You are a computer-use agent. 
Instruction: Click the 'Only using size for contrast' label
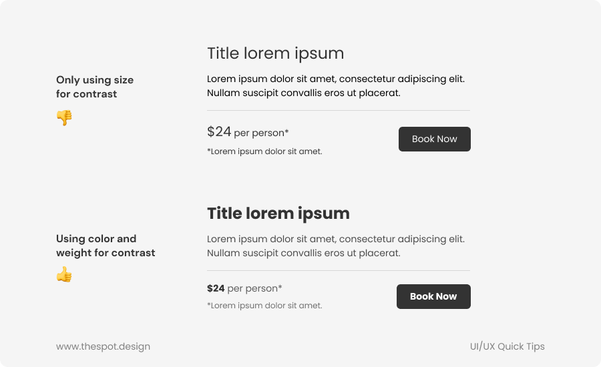click(x=95, y=87)
